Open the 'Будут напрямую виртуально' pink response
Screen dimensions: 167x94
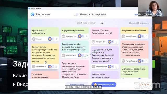(x=75, y=69)
